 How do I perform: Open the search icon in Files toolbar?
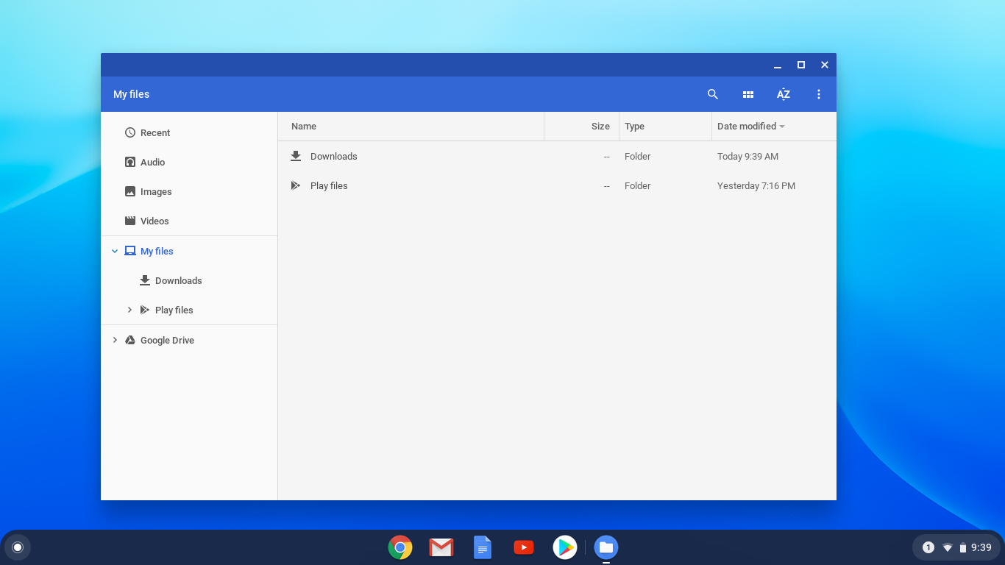point(712,94)
